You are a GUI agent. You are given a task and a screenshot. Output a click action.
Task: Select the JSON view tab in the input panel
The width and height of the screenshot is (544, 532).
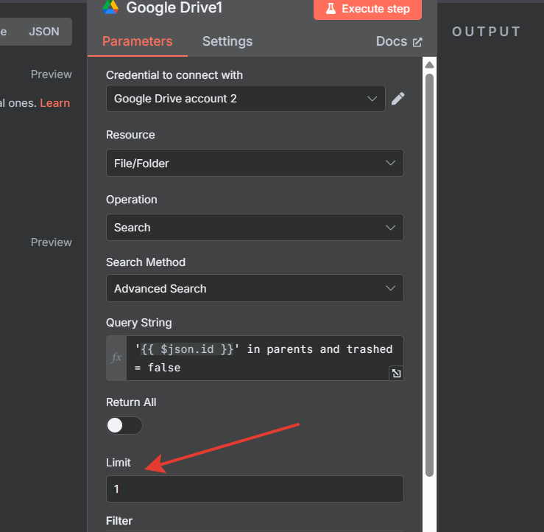point(44,32)
